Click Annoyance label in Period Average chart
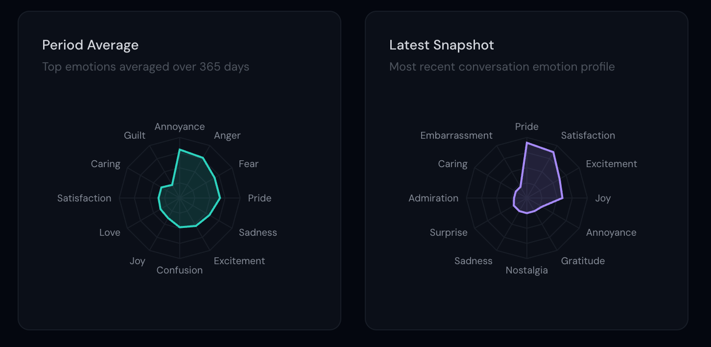This screenshot has width=711, height=347. (180, 126)
